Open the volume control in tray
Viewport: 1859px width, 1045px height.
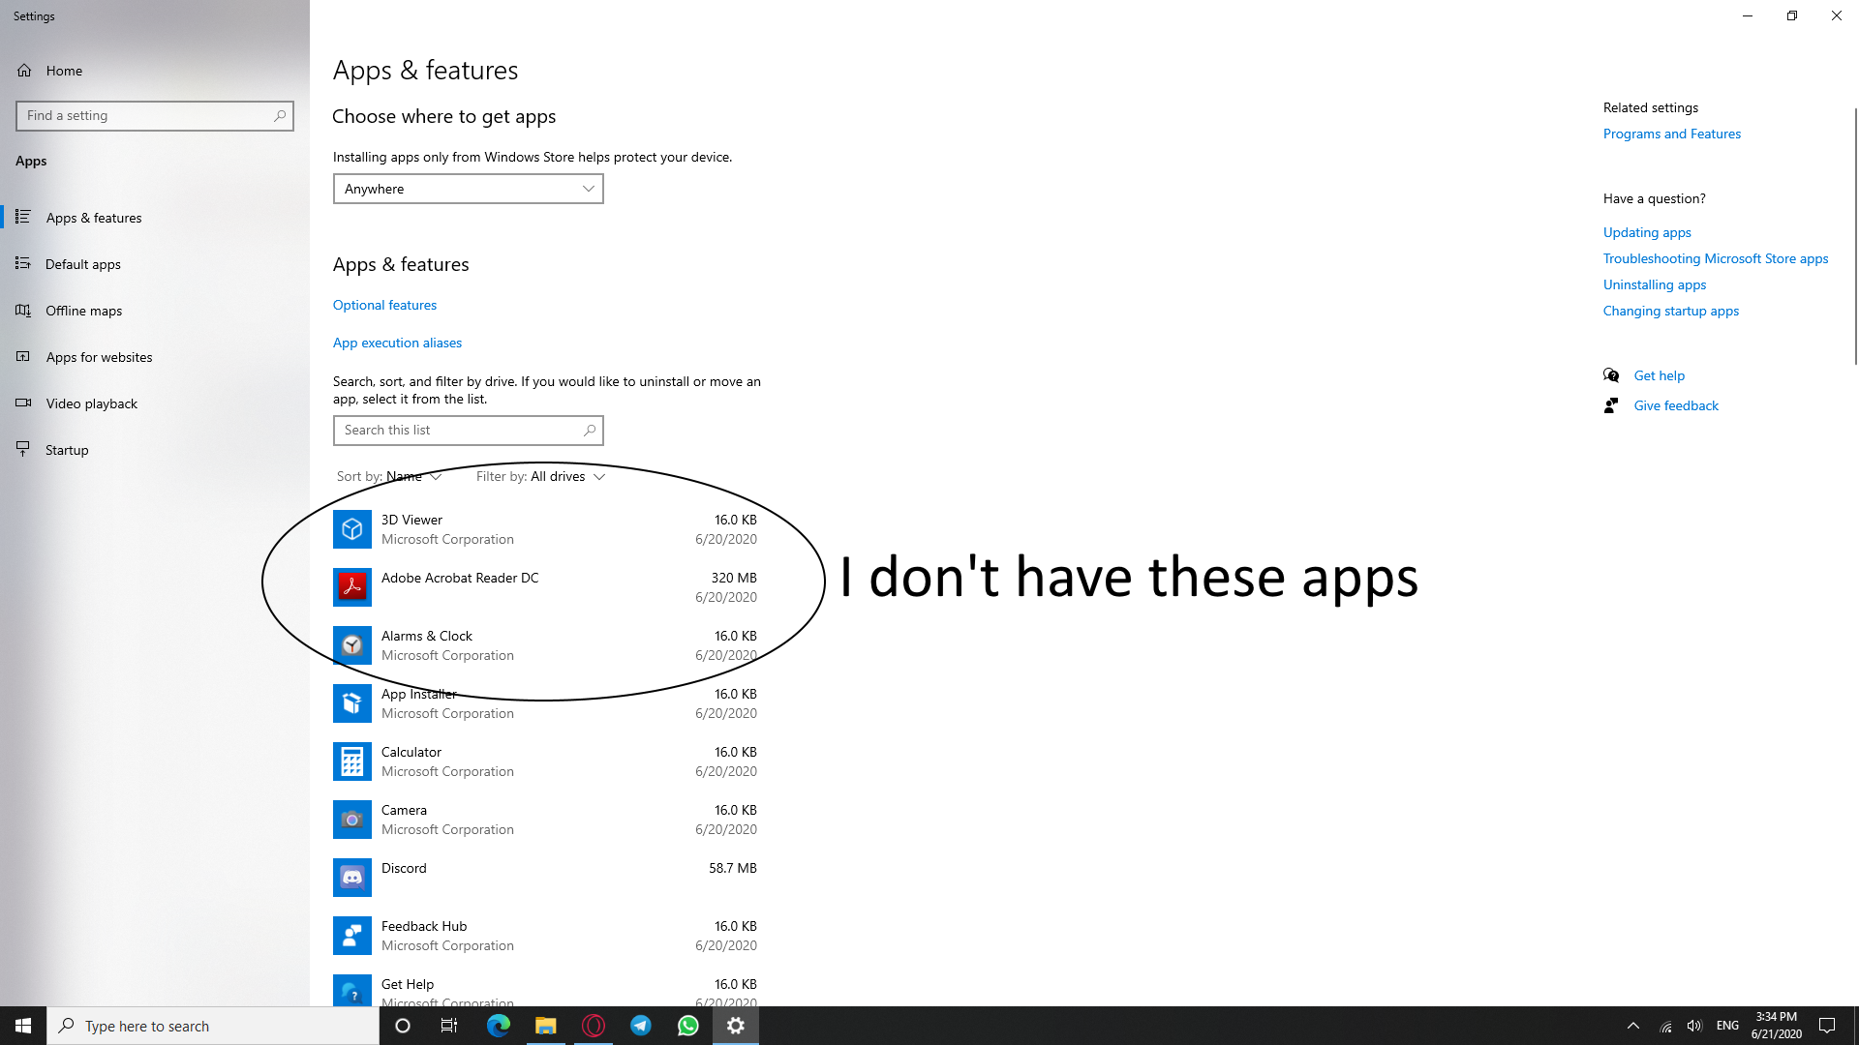[1694, 1026]
